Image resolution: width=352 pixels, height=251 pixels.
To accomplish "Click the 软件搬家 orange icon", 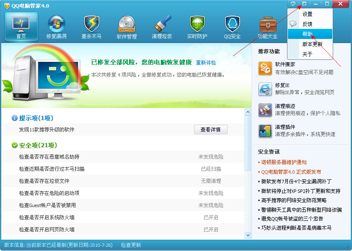I will coord(265,68).
